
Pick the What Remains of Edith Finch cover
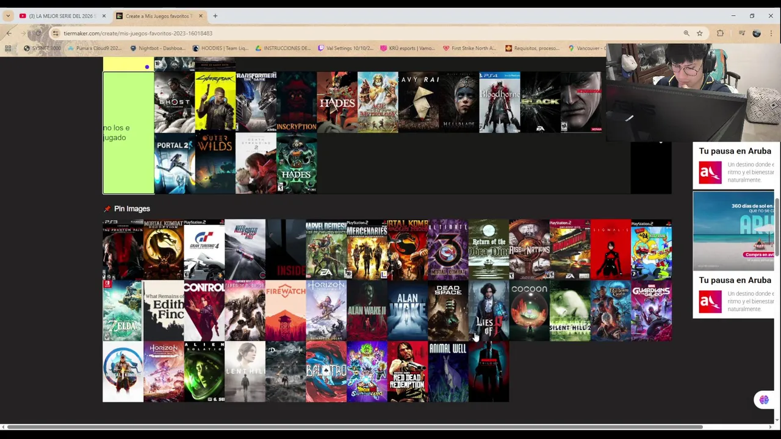(x=164, y=310)
